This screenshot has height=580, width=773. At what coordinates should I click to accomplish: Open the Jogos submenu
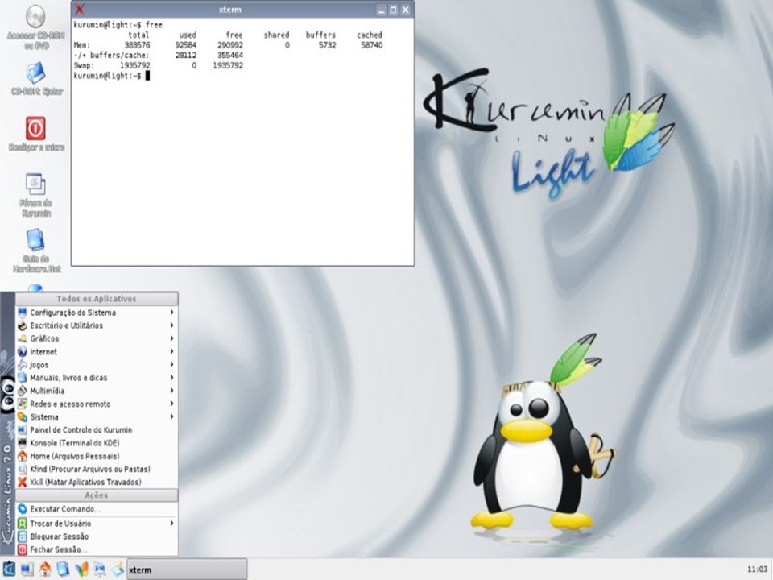[97, 364]
